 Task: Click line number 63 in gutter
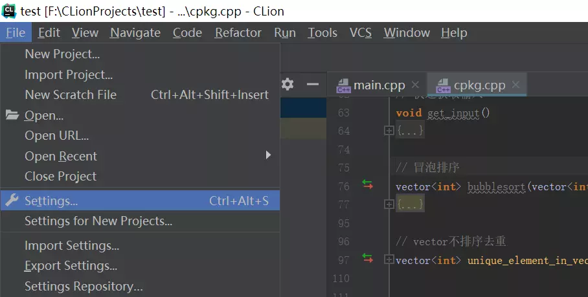click(x=343, y=113)
